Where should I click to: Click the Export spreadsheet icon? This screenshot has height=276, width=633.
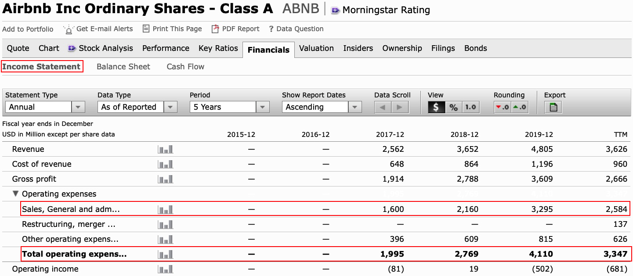[553, 107]
